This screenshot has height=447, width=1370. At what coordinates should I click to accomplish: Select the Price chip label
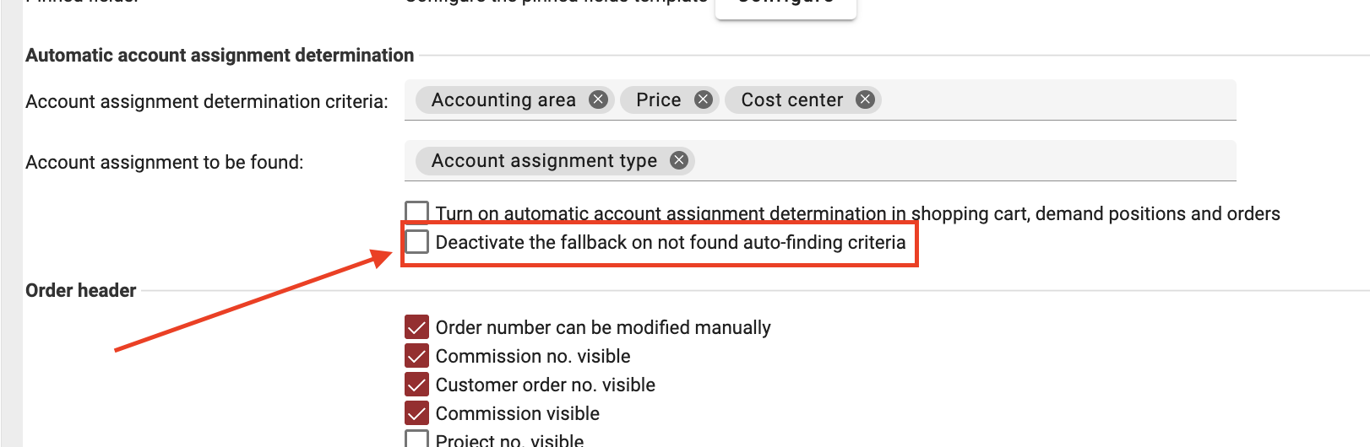(x=658, y=100)
